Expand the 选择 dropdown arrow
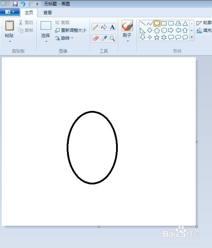 click(x=46, y=41)
